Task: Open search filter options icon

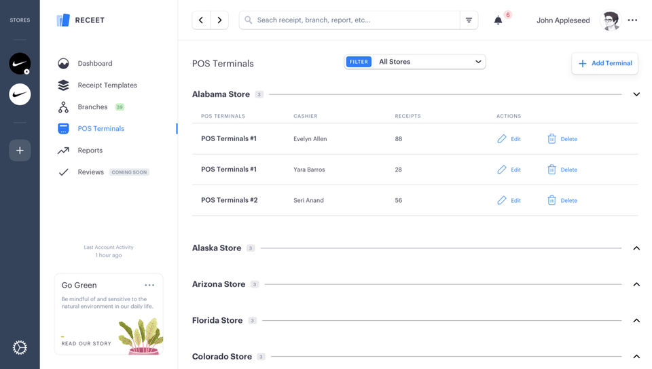Action: pos(469,20)
